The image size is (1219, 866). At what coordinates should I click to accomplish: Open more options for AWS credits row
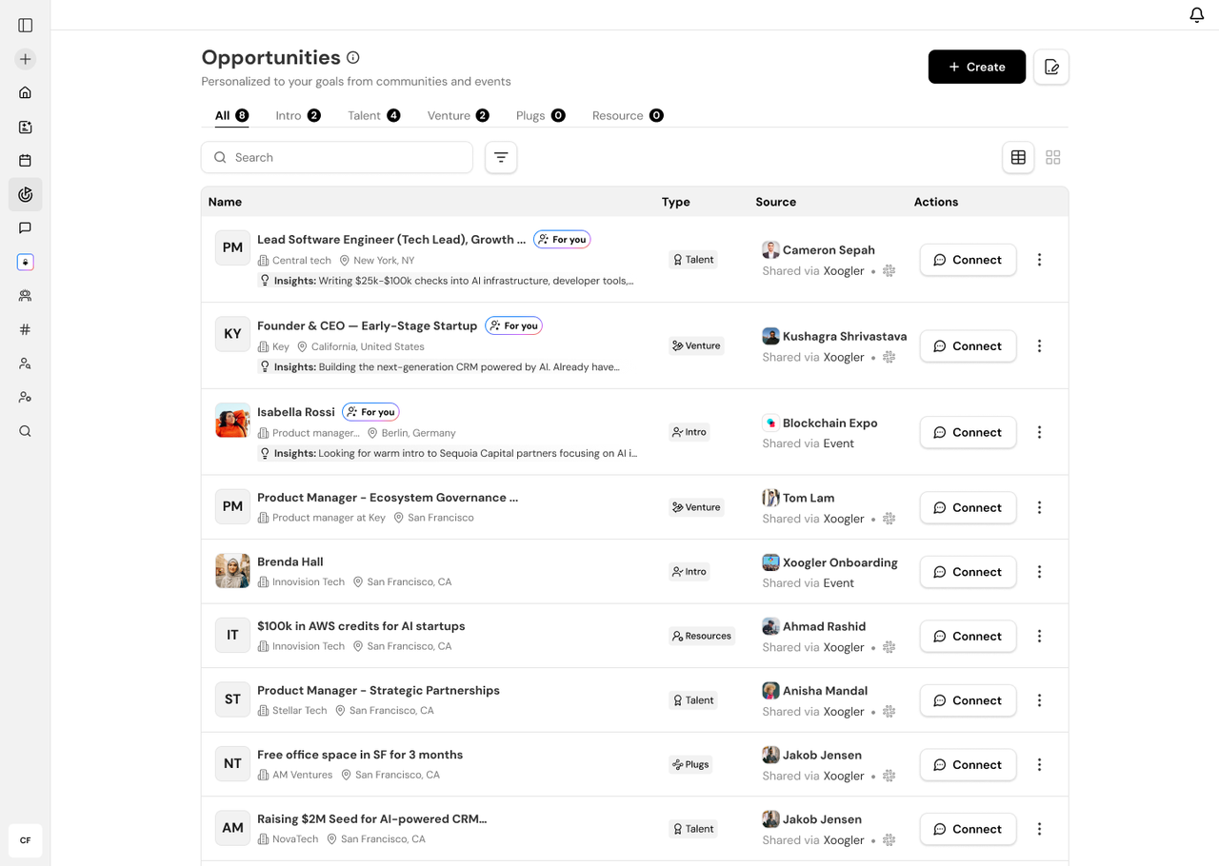pos(1040,636)
